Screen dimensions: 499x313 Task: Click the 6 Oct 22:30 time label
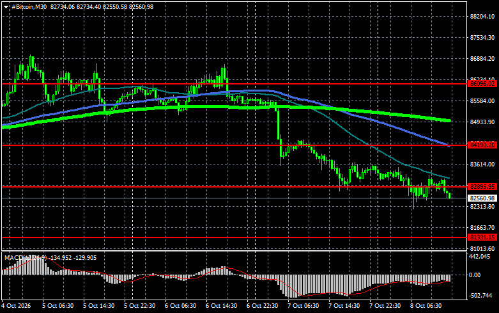click(262, 306)
